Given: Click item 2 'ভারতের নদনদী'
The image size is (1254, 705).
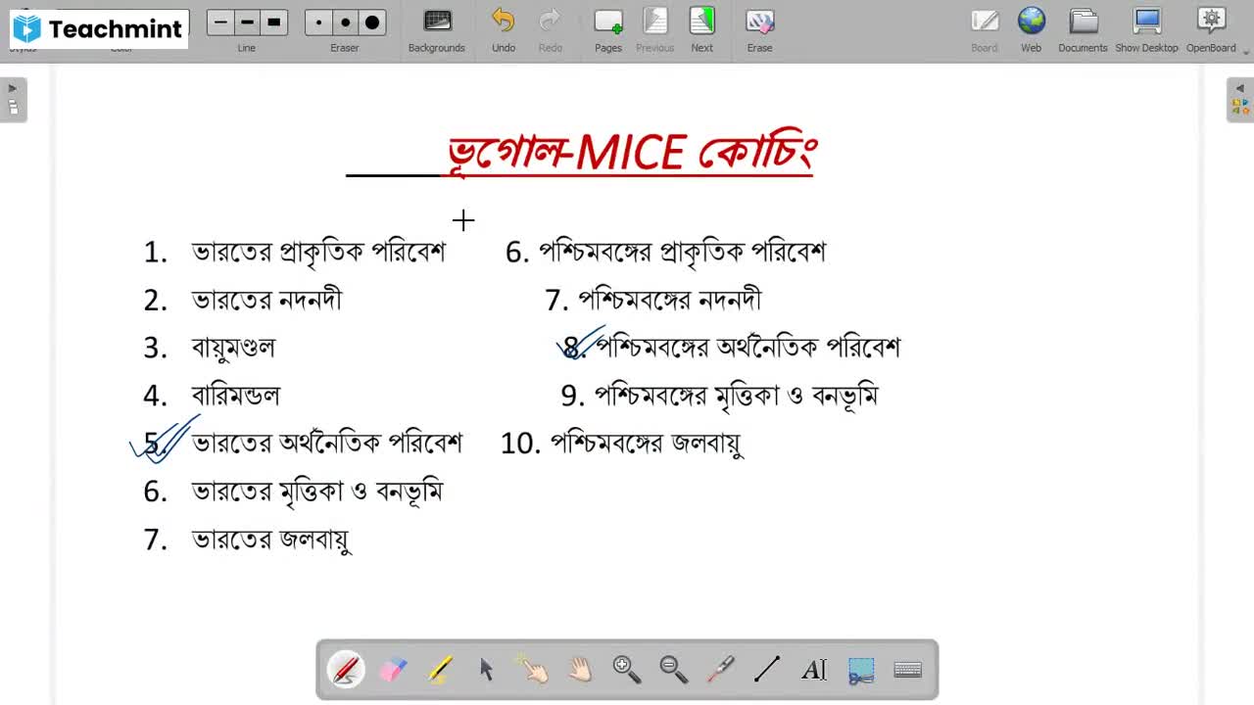Looking at the screenshot, I should click(267, 300).
